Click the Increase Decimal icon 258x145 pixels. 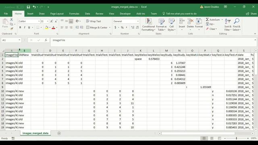pyautogui.click(x=133, y=27)
